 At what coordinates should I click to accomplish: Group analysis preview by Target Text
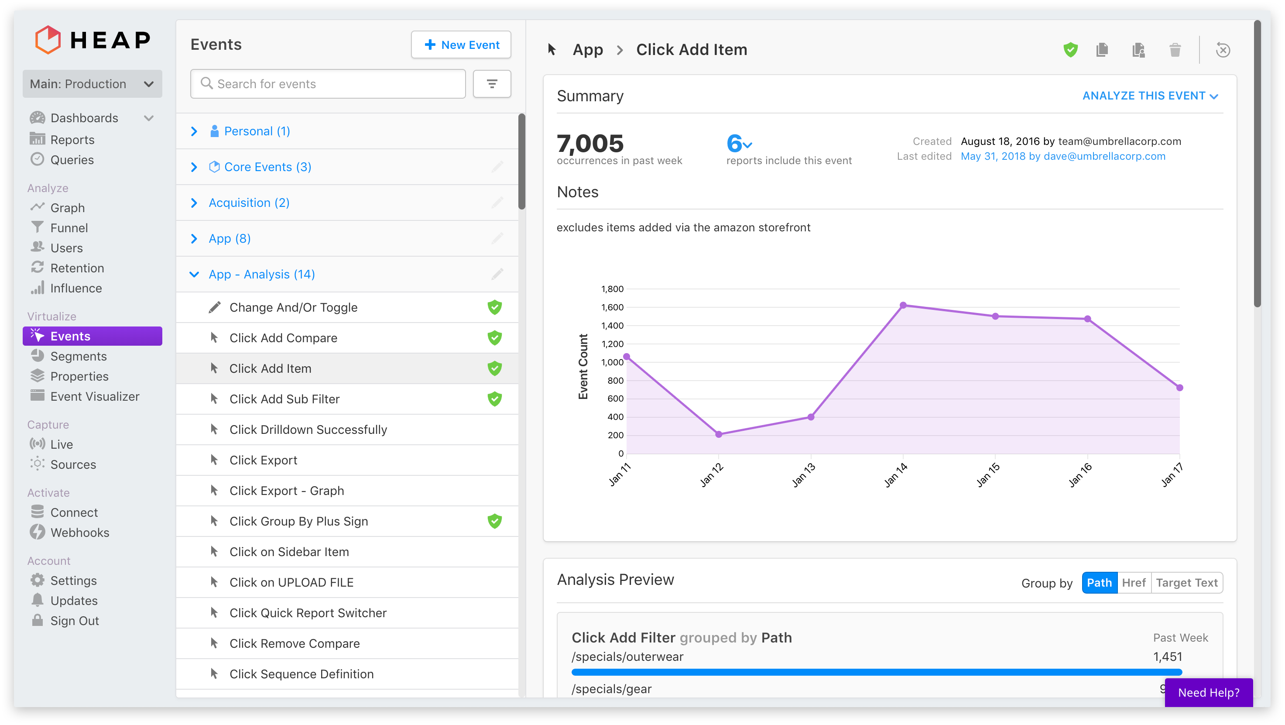tap(1186, 583)
